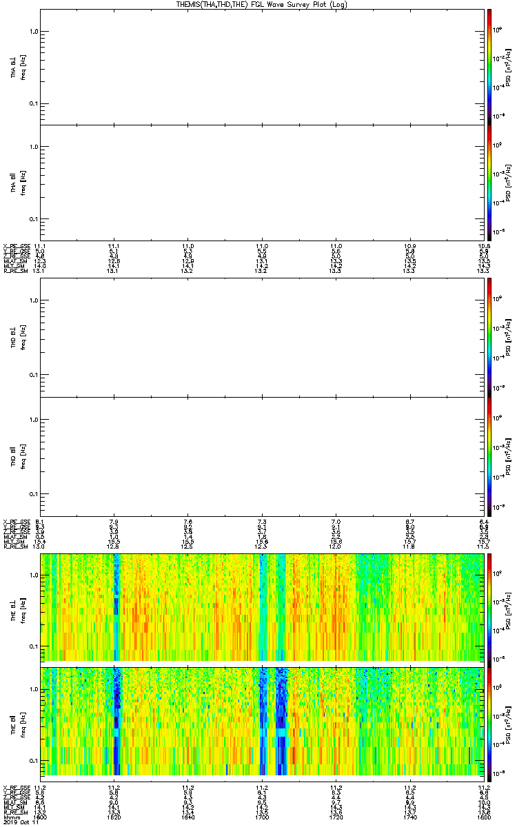Click the 1700 time tick label
The height and width of the screenshot is (827, 517).
[x=262, y=817]
